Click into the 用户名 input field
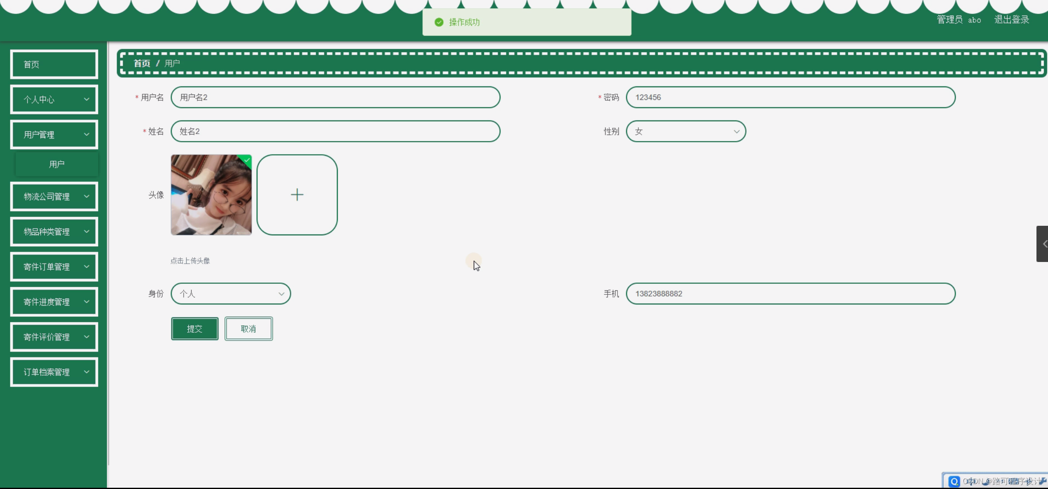Image resolution: width=1048 pixels, height=489 pixels. click(335, 97)
